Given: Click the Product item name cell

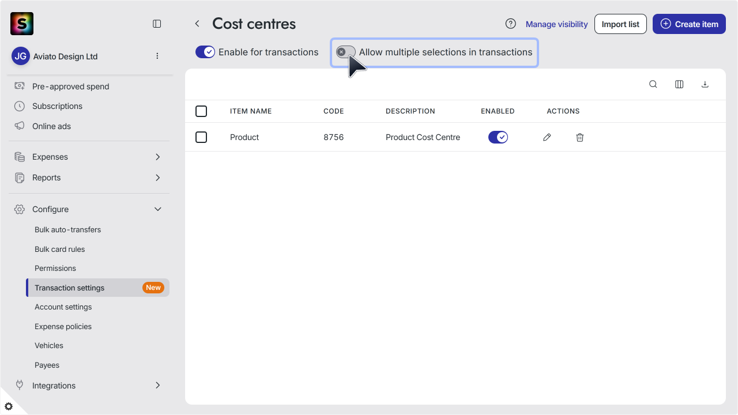Looking at the screenshot, I should (244, 137).
